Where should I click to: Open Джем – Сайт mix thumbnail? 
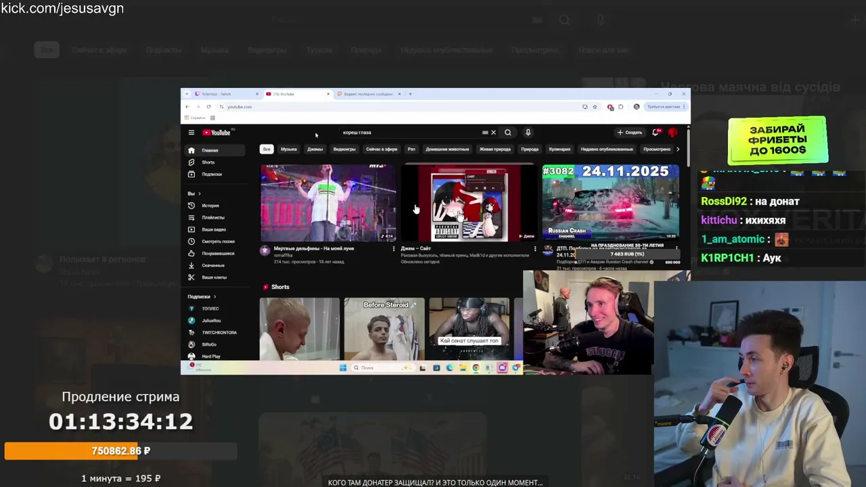(x=469, y=203)
